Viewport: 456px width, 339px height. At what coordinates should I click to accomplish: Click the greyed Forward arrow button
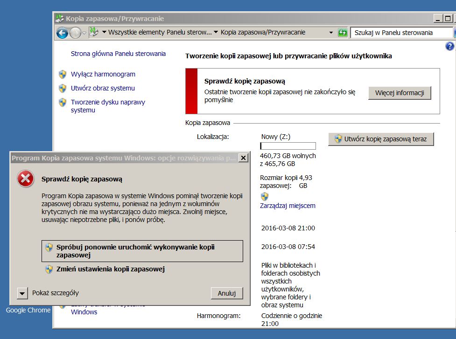(x=75, y=33)
